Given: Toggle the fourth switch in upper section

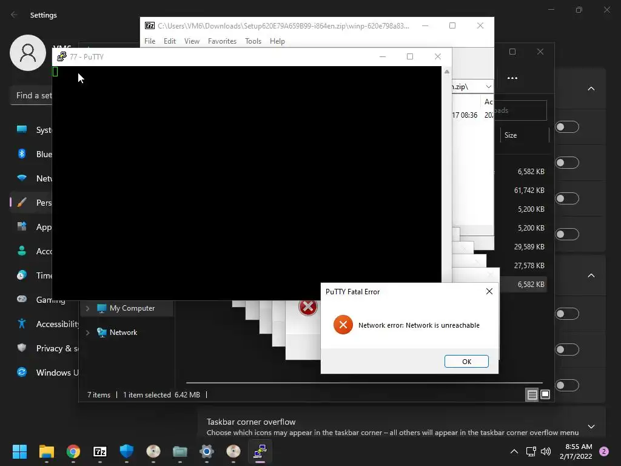Looking at the screenshot, I should pos(567,234).
